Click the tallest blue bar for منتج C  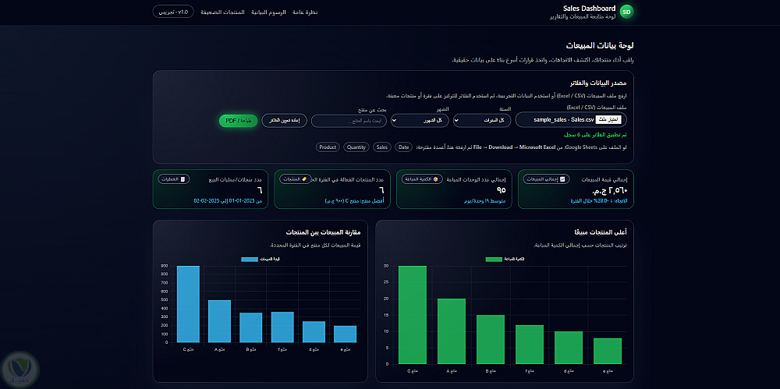click(188, 305)
